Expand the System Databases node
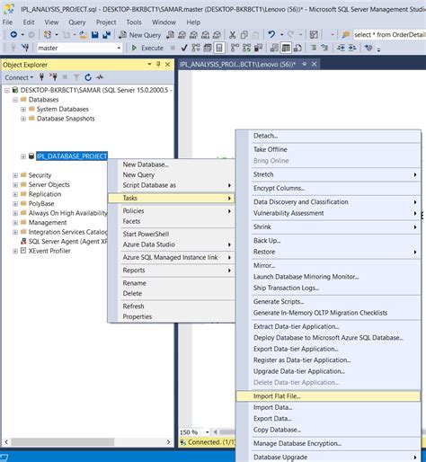The height and width of the screenshot is (462, 426). coord(23,110)
